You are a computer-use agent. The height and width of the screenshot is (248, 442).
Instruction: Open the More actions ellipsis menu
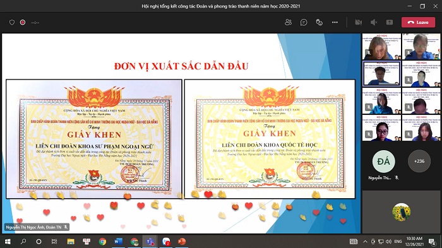pos(335,22)
